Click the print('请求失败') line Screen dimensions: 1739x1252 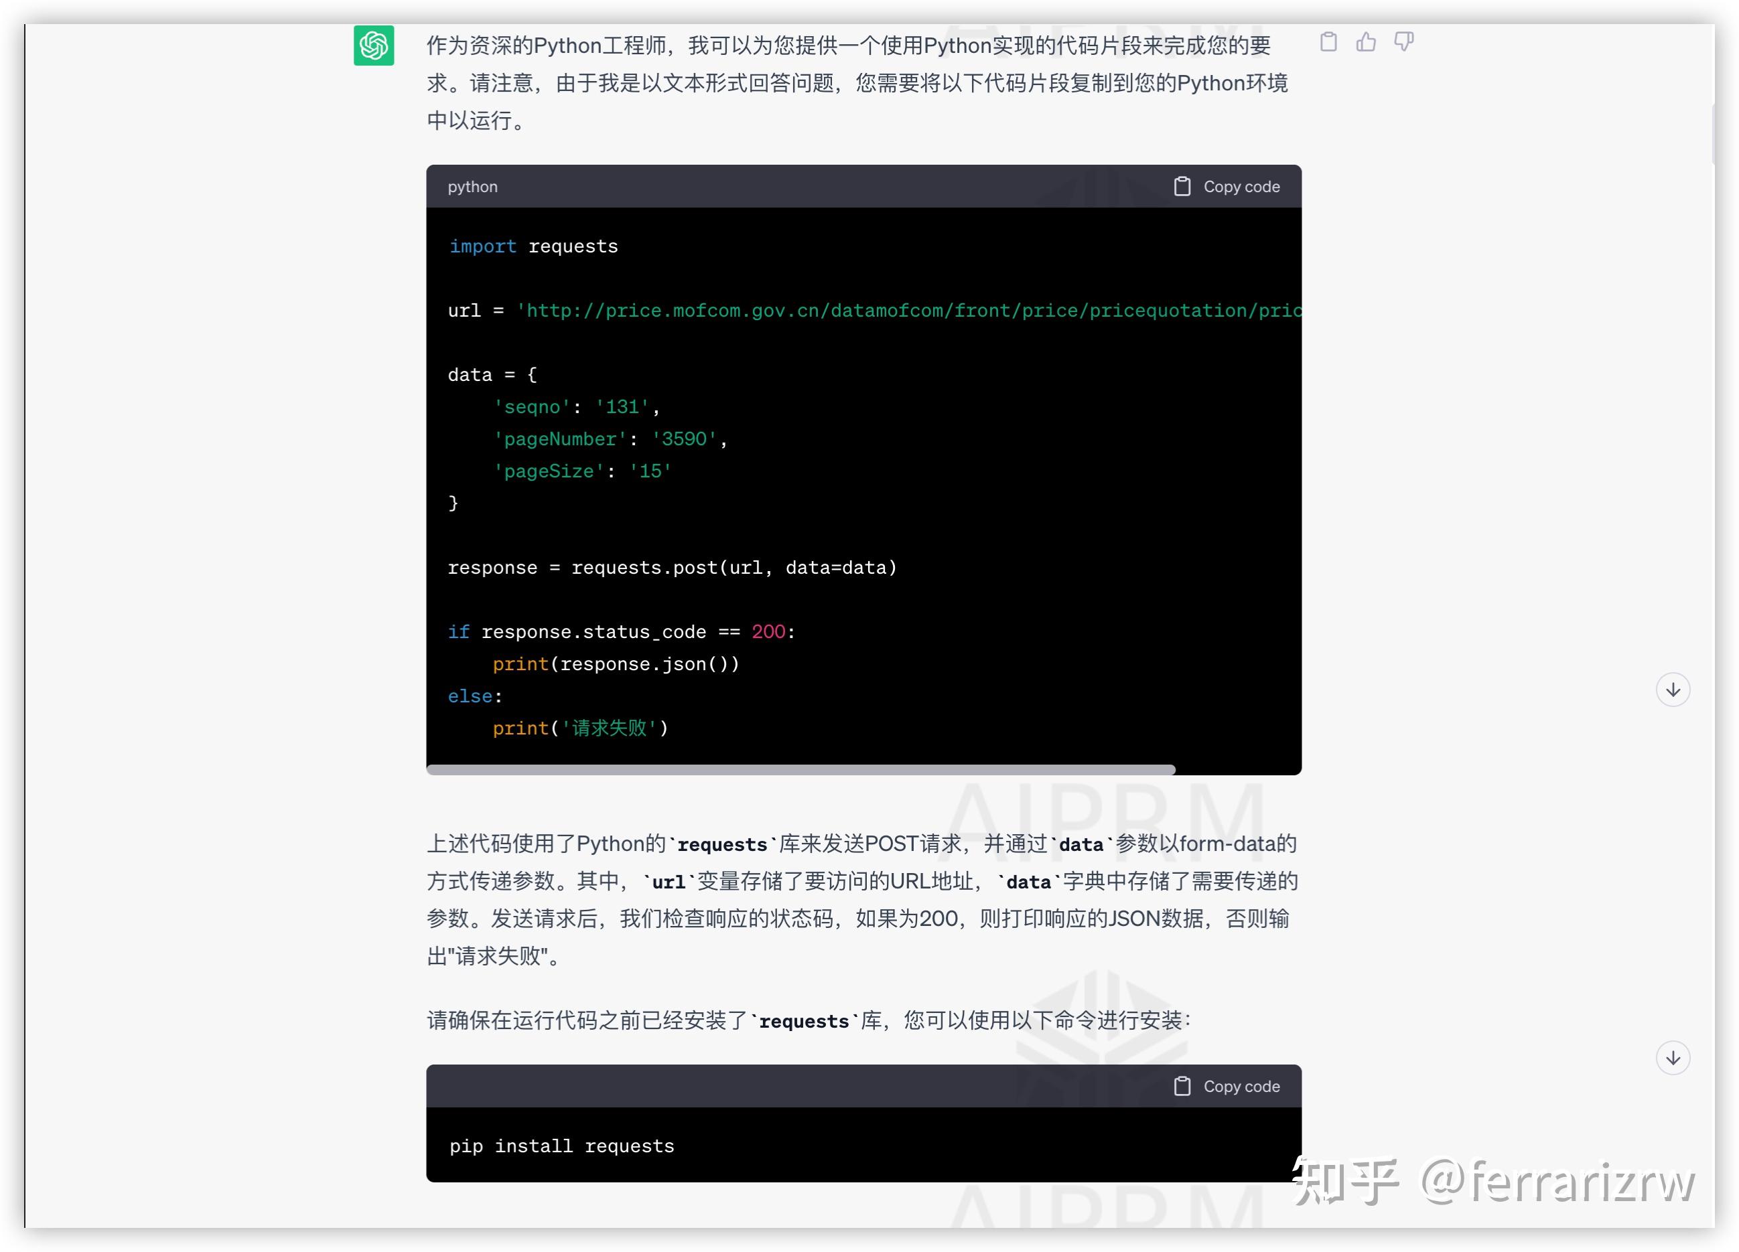pyautogui.click(x=580, y=728)
